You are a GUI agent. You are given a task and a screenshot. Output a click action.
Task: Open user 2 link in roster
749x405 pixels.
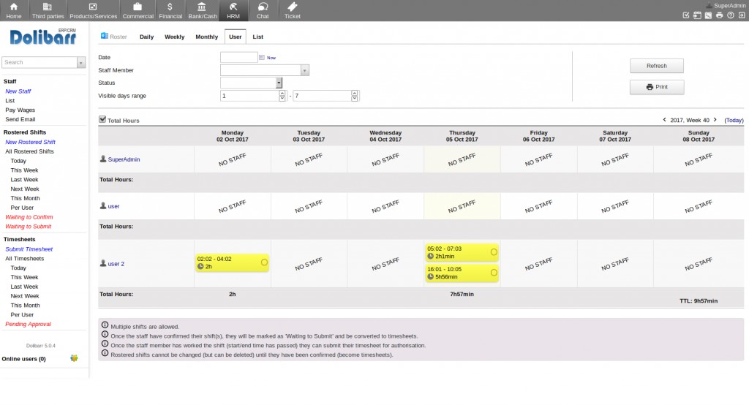pyautogui.click(x=116, y=264)
